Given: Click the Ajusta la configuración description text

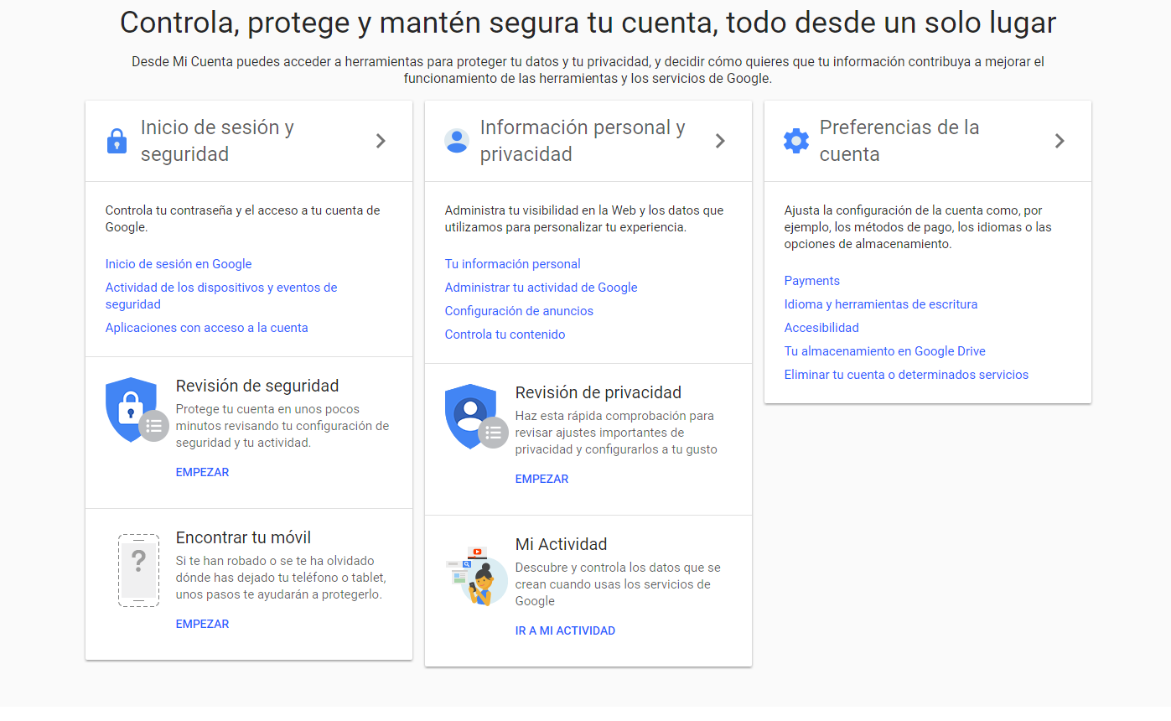Looking at the screenshot, I should click(918, 227).
